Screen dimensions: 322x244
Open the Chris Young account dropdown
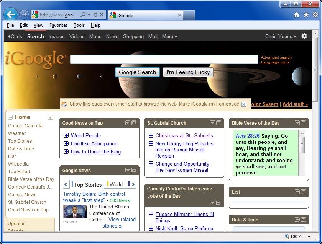click(x=281, y=36)
